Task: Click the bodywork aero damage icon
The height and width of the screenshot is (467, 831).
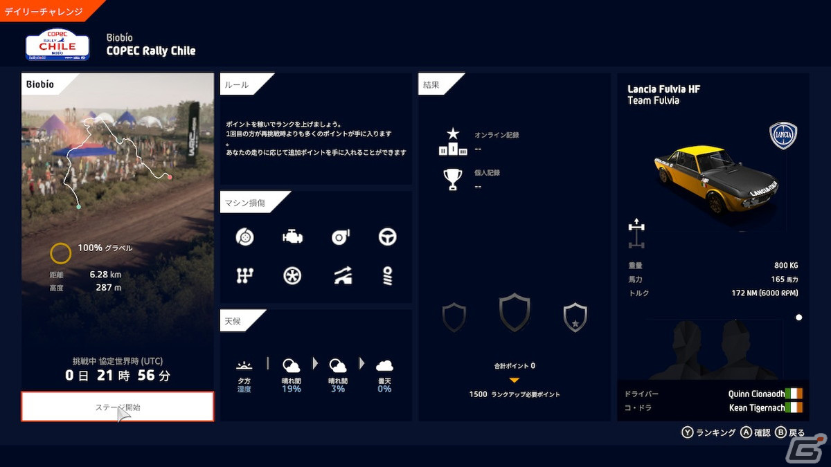Action: [342, 276]
